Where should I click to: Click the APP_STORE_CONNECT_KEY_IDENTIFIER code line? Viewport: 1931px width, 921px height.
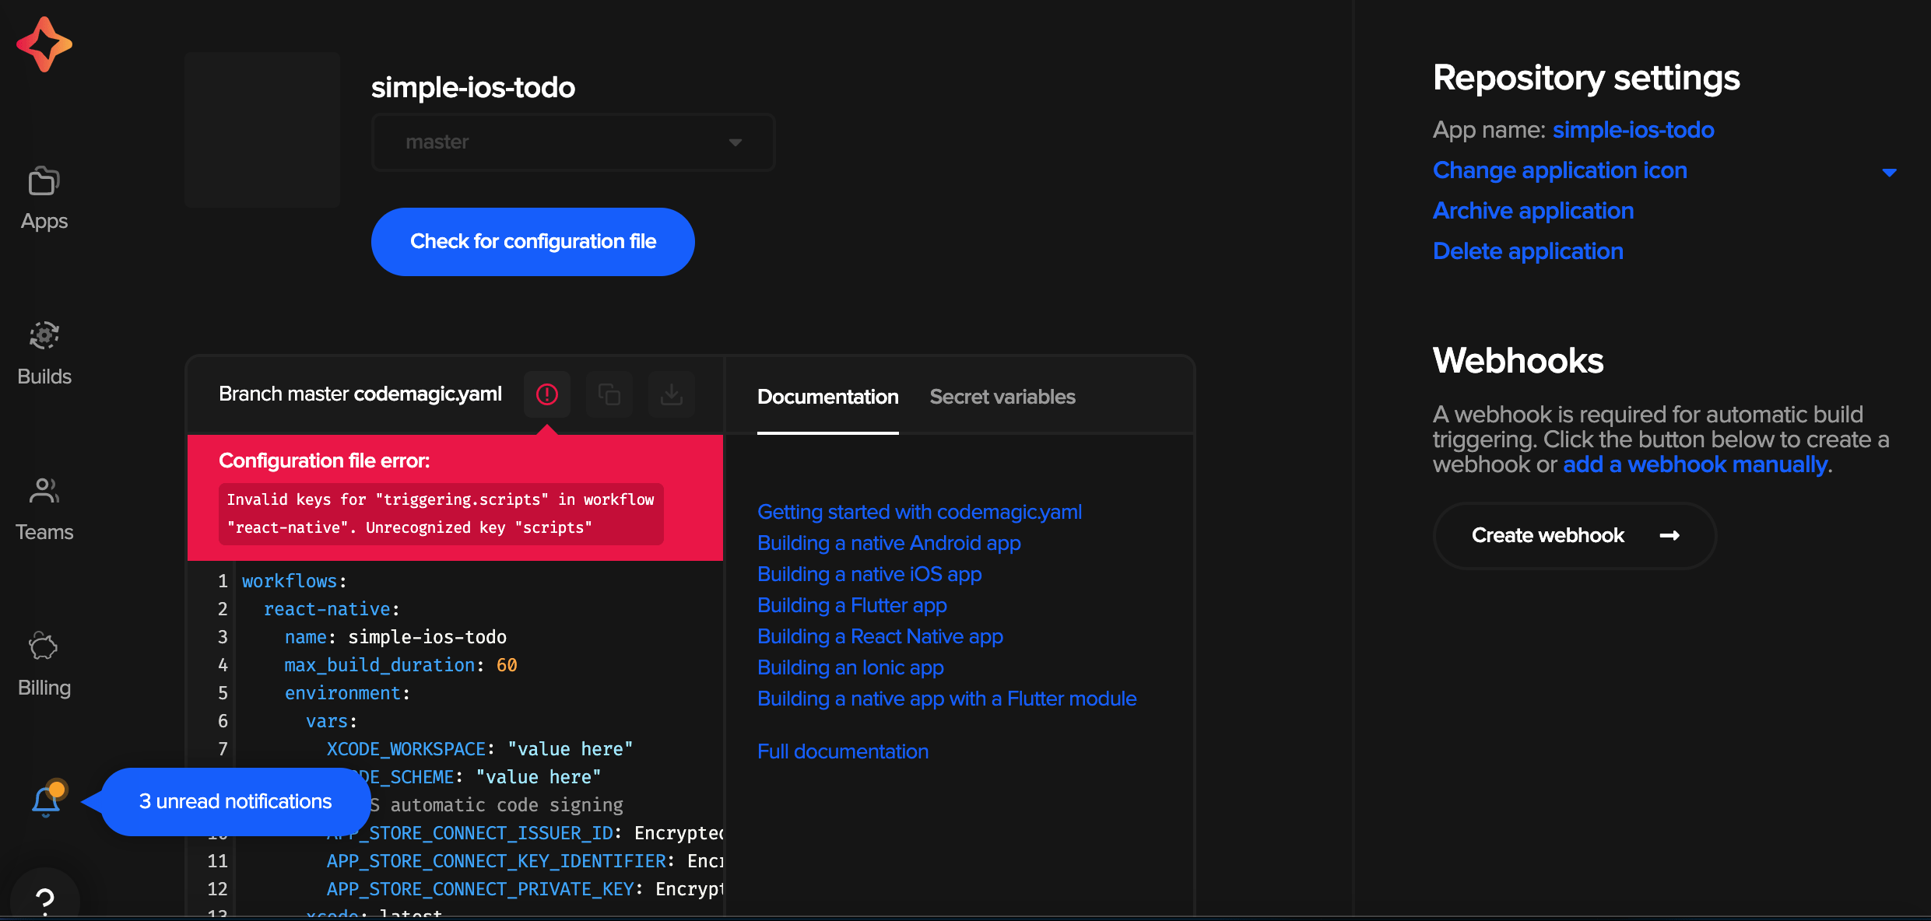[x=525, y=861]
